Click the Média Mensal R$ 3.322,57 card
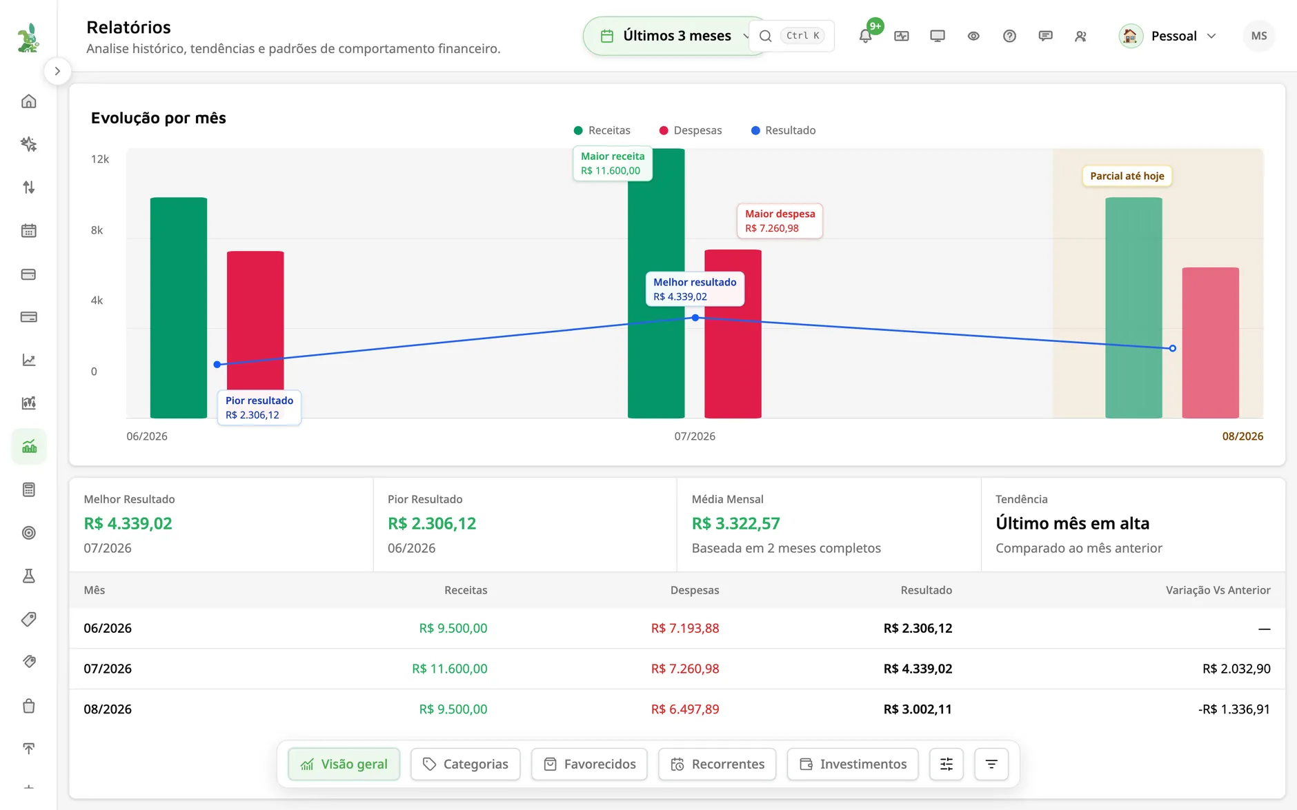Viewport: 1297px width, 810px height. click(x=829, y=524)
